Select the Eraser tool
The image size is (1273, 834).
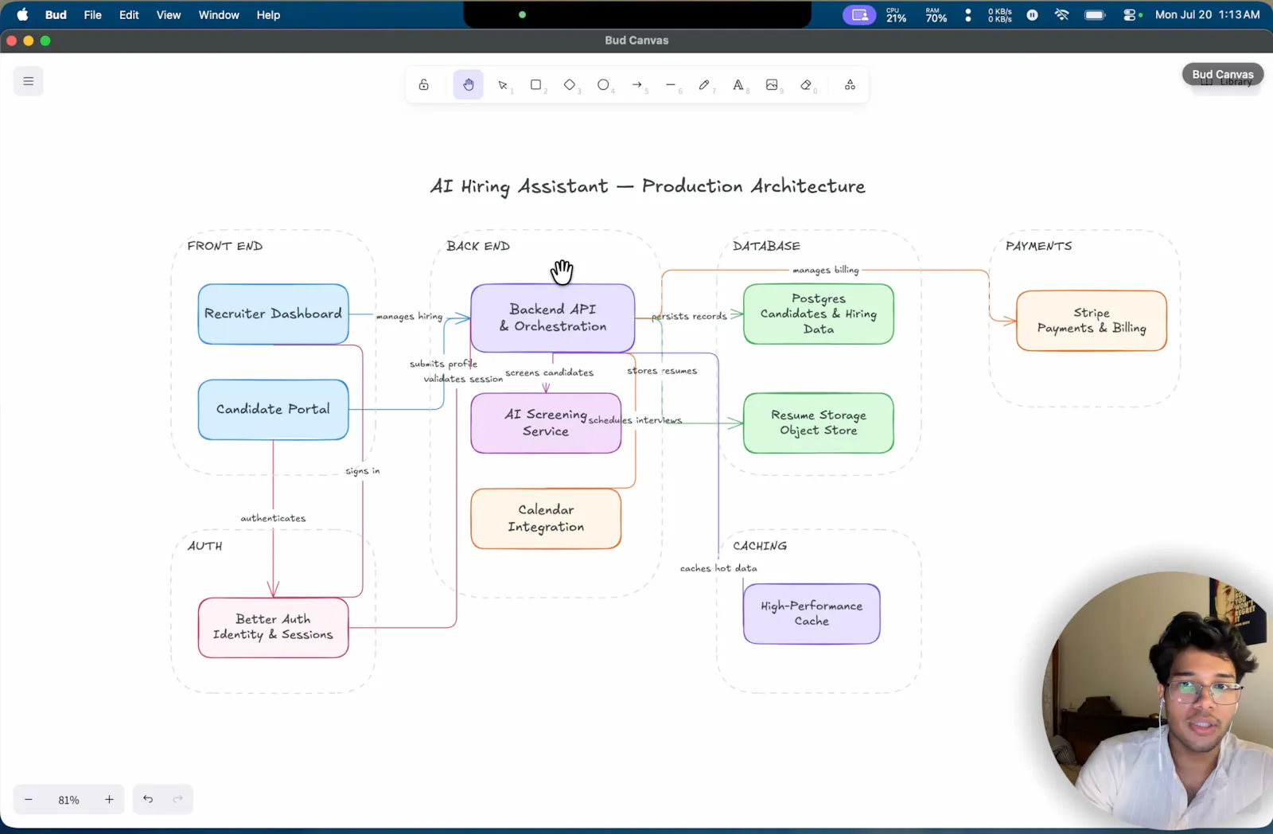tap(806, 85)
